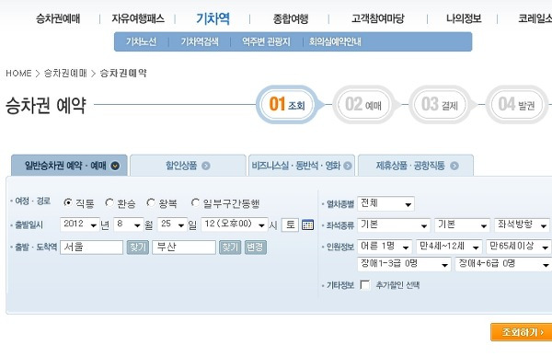Click the 04 발권 step indicator
The height and width of the screenshot is (357, 552).
(516, 105)
